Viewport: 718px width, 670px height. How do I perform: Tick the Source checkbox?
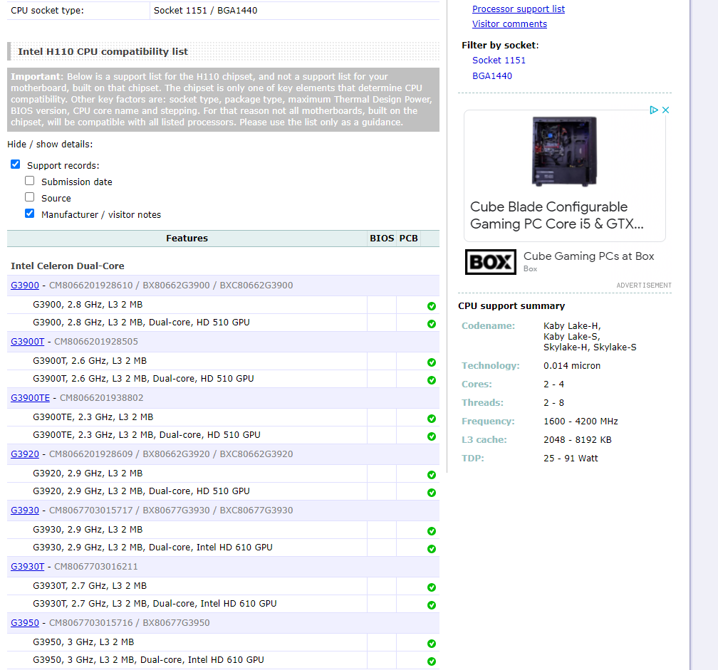pyautogui.click(x=30, y=197)
